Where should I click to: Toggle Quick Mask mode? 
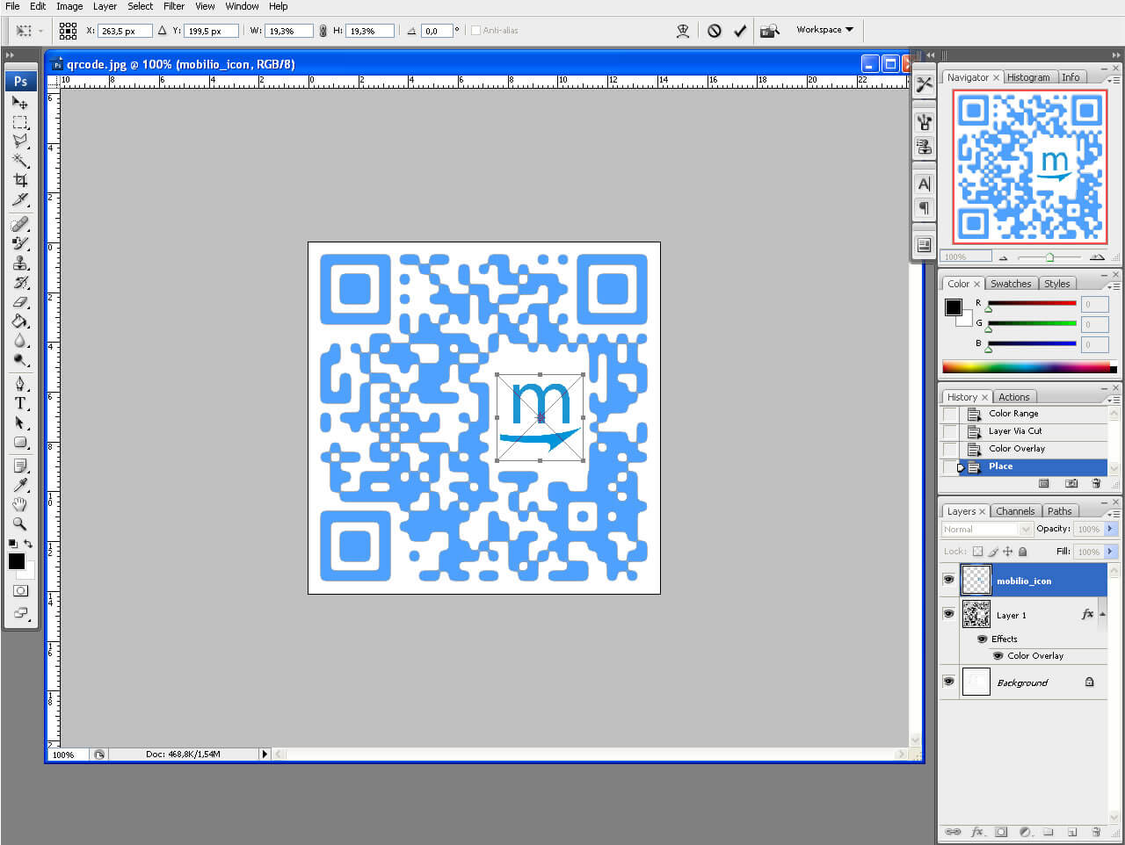tap(20, 591)
